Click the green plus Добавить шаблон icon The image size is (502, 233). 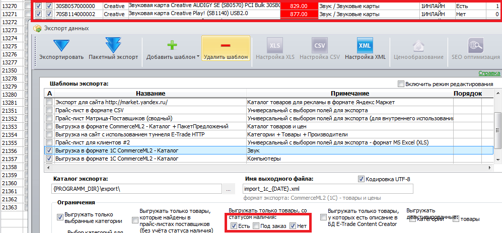(172, 45)
